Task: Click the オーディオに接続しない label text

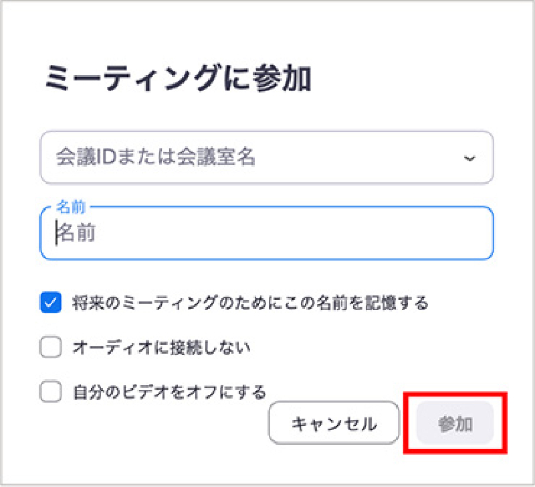Action: [161, 348]
